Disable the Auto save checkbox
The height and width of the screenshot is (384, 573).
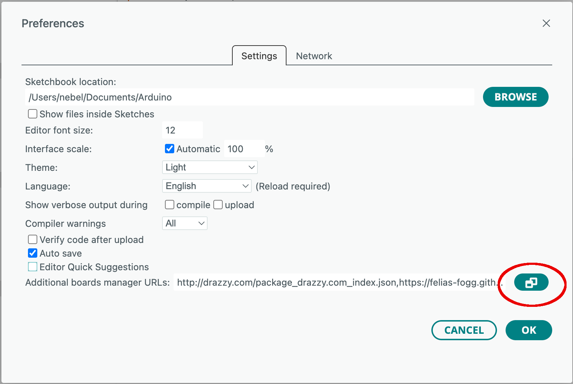pos(33,253)
